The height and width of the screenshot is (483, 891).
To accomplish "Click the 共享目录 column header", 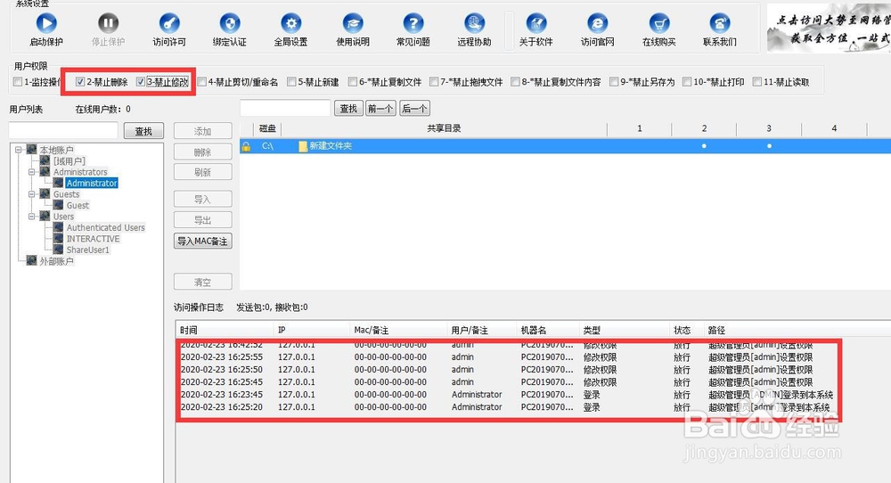I will (444, 128).
